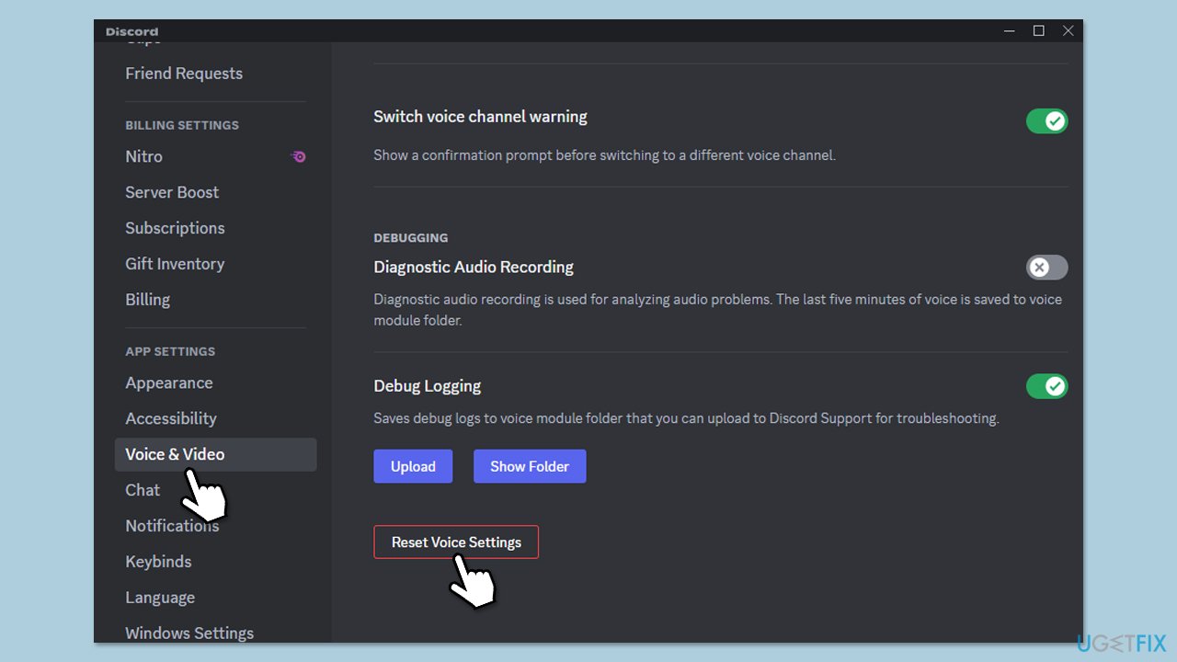Click the APP SETTINGS header
The width and height of the screenshot is (1177, 662).
pos(170,351)
